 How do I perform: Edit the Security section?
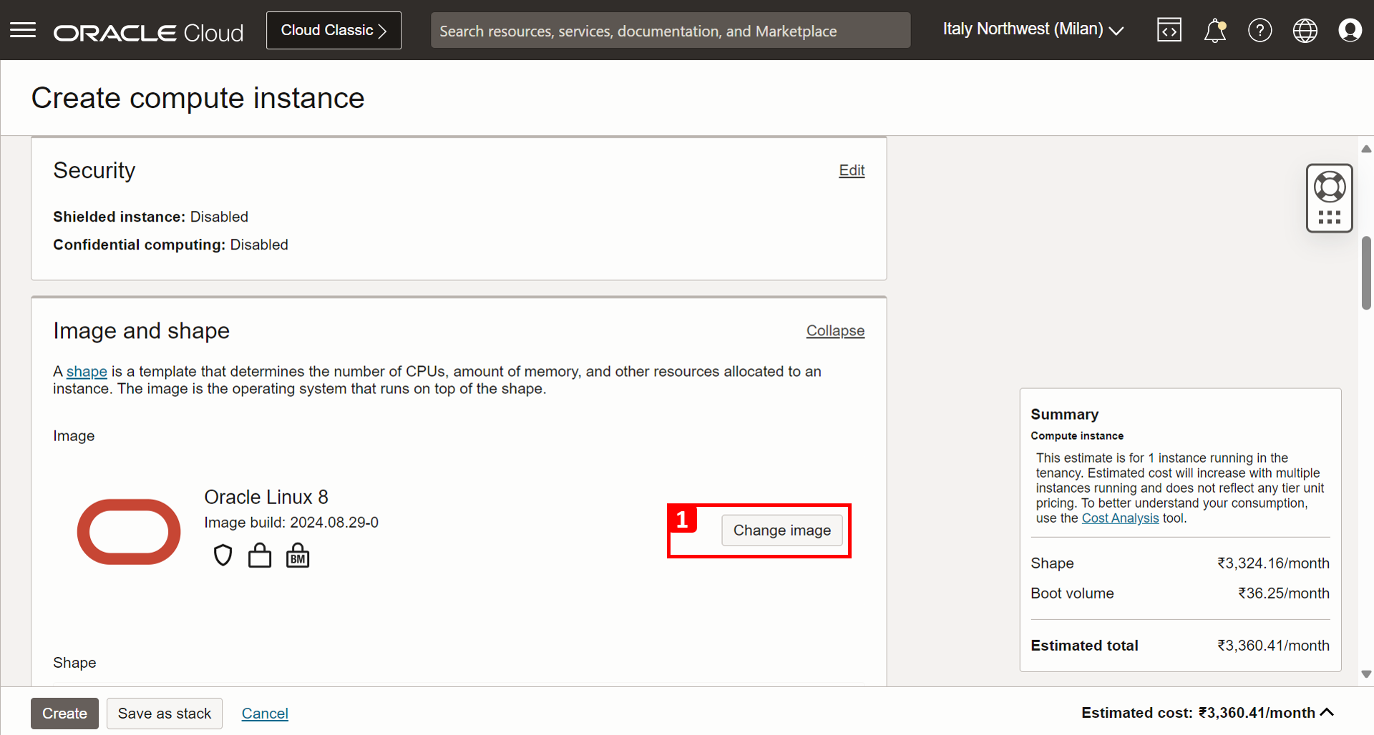[852, 170]
